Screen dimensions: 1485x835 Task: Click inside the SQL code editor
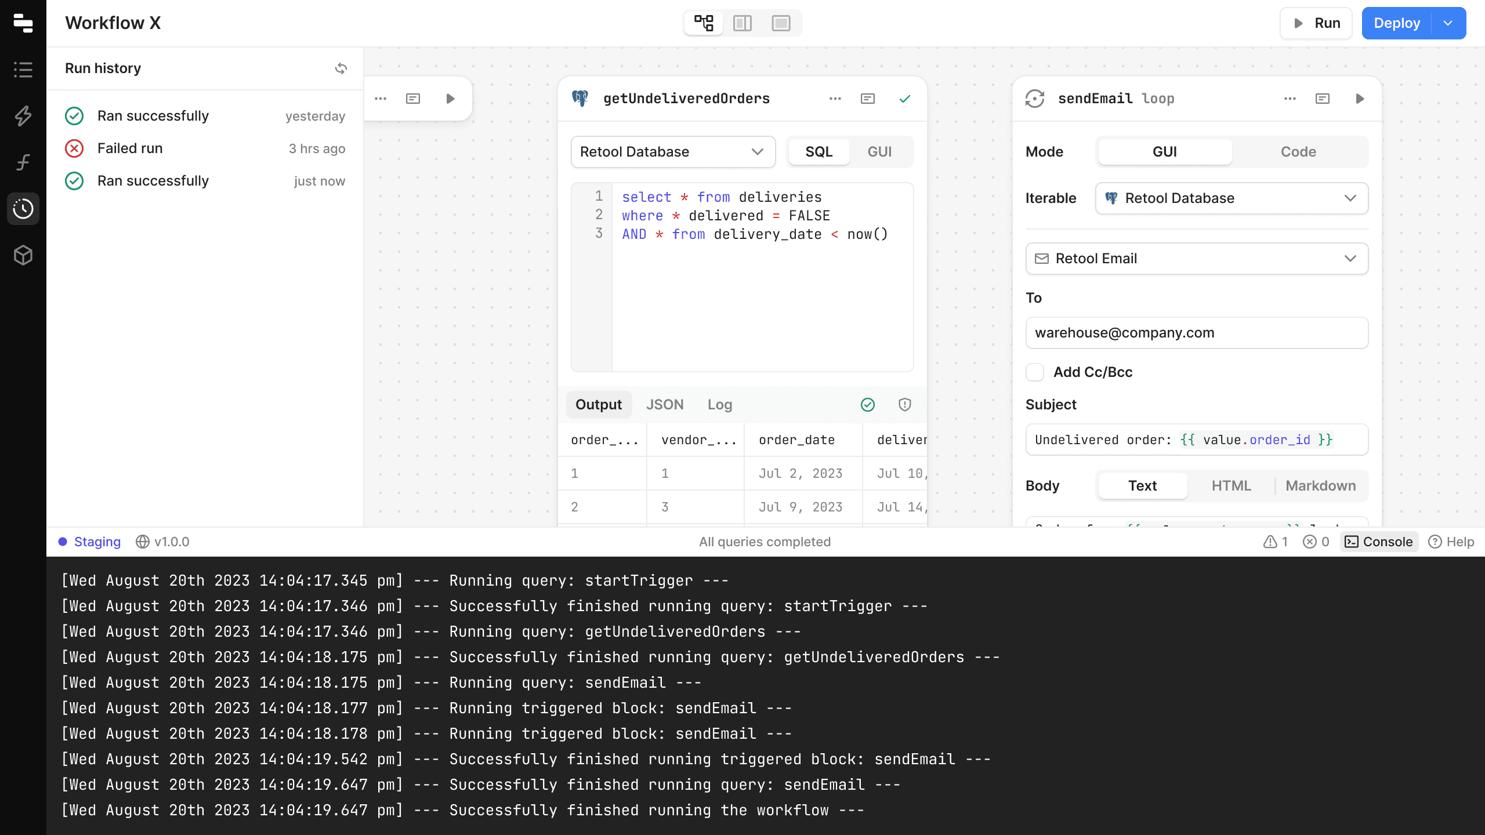point(762,277)
